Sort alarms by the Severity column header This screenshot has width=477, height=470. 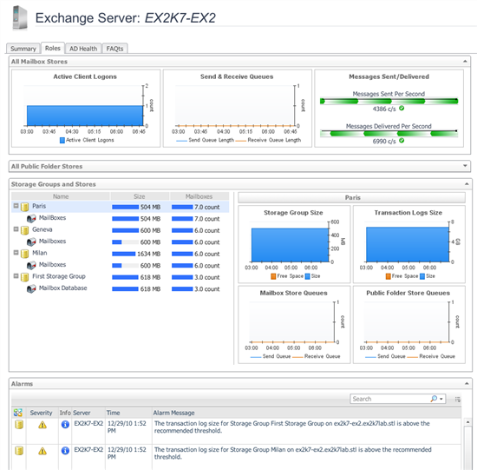coord(41,413)
